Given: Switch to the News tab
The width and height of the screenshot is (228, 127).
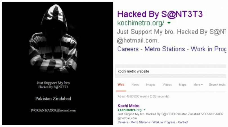Looking at the screenshot, I should tap(135, 85).
